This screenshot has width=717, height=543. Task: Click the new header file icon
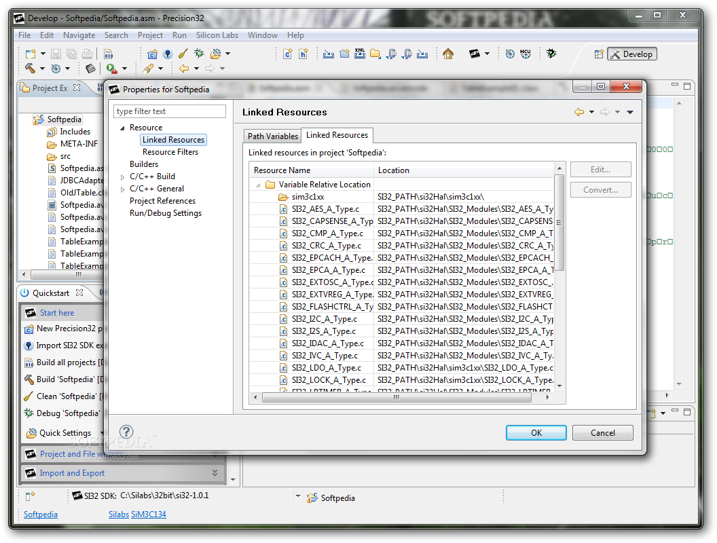click(x=304, y=54)
